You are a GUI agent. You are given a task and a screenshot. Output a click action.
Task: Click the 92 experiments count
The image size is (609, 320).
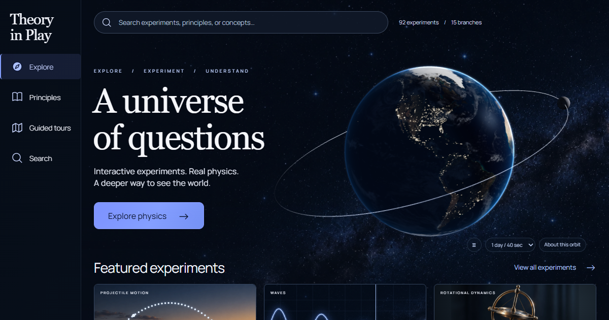pos(419,22)
